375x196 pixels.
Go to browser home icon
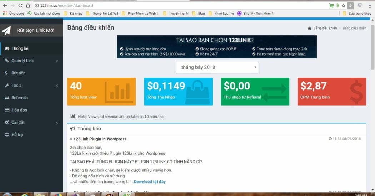(x=28, y=5)
